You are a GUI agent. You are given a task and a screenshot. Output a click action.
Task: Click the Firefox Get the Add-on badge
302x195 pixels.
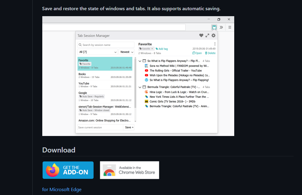[68, 170]
